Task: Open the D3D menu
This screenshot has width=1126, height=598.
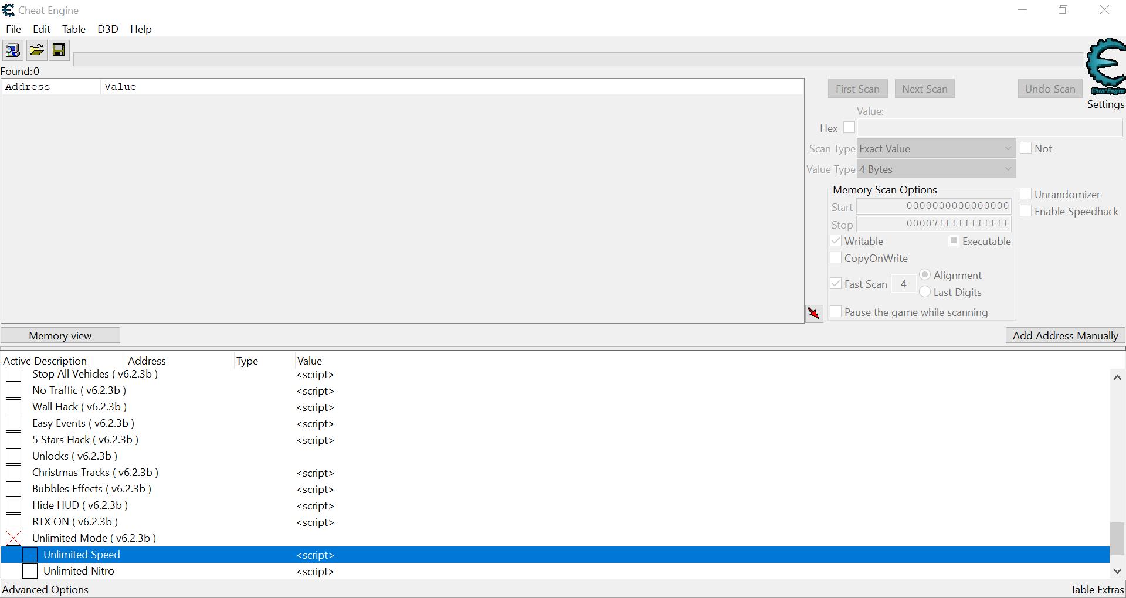Action: click(x=107, y=29)
